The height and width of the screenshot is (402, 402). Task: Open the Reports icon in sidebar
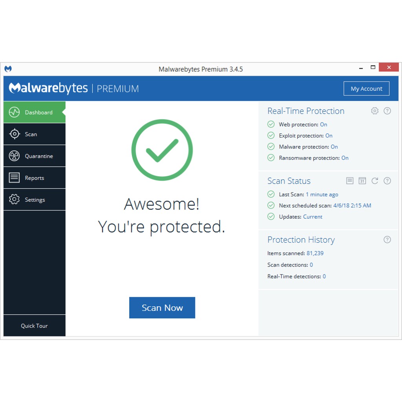tap(14, 177)
